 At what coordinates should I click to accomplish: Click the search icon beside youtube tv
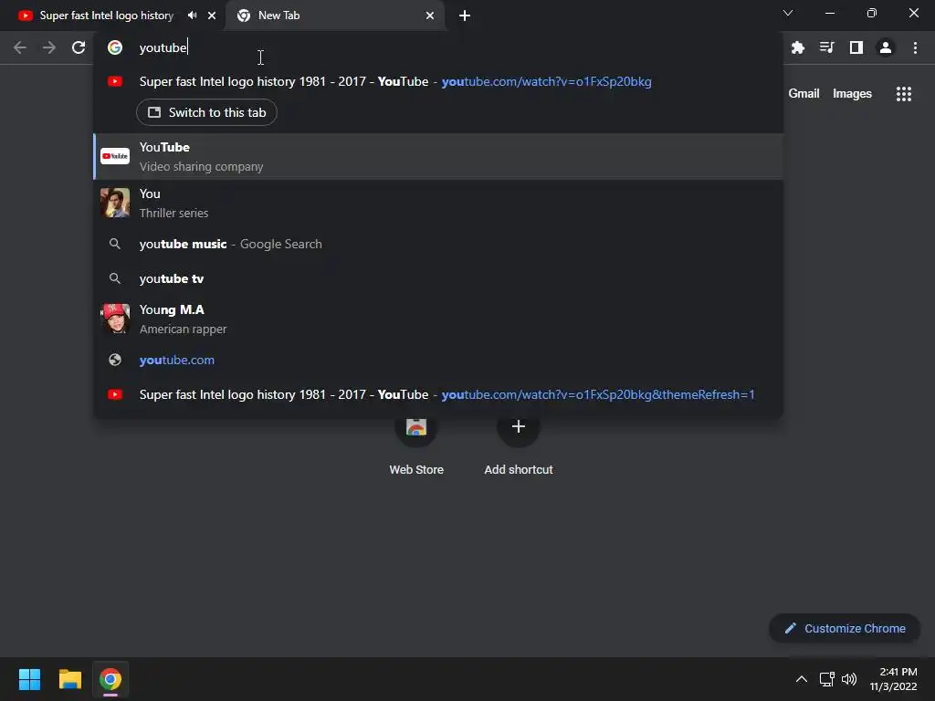pos(115,278)
